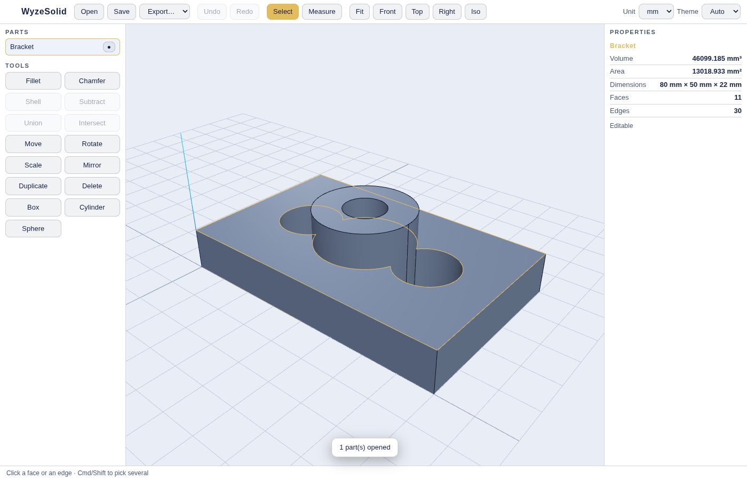This screenshot has width=747, height=480.
Task: Click the Dimensions value 80 mm × 50 mm × 22 mm
Action: [x=701, y=85]
